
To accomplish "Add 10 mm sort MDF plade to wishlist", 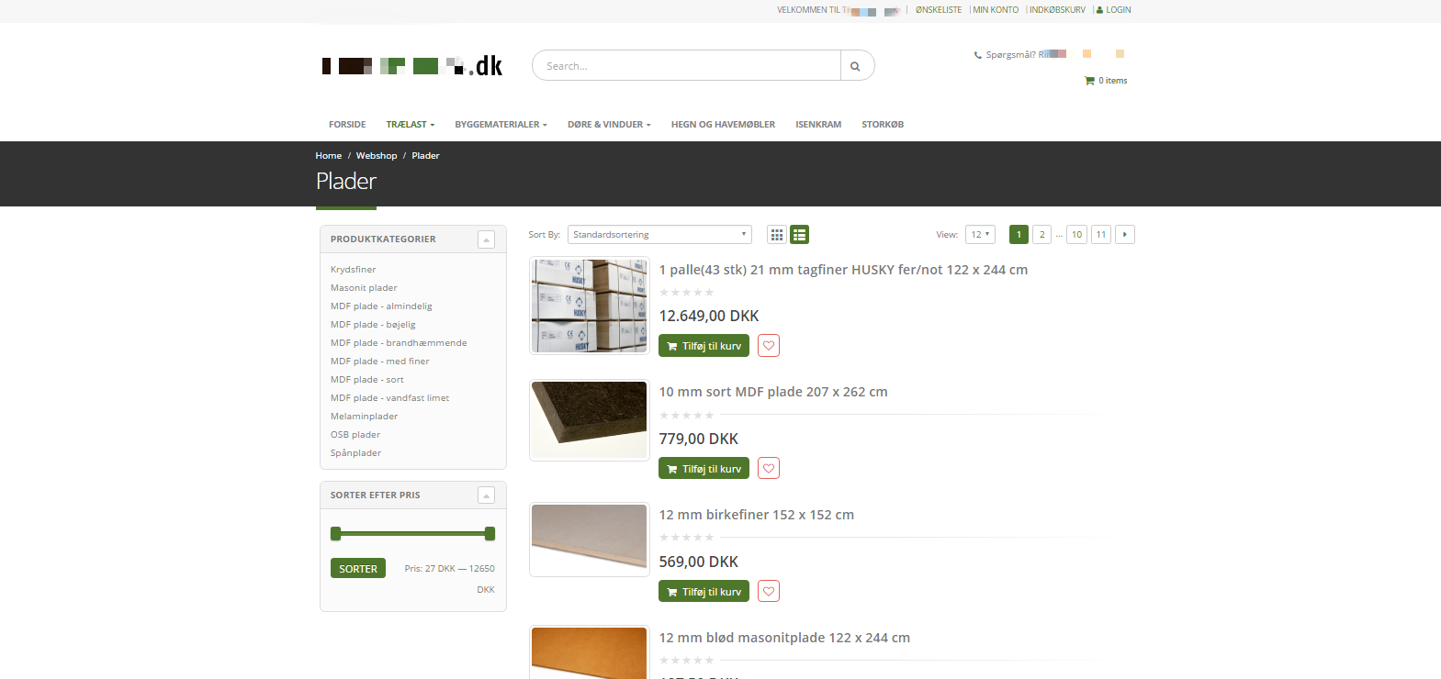I will coord(769,469).
